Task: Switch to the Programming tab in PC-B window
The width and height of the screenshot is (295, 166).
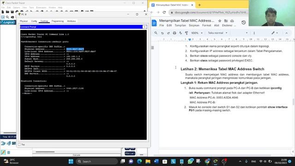Action: pyautogui.click(x=58, y=21)
